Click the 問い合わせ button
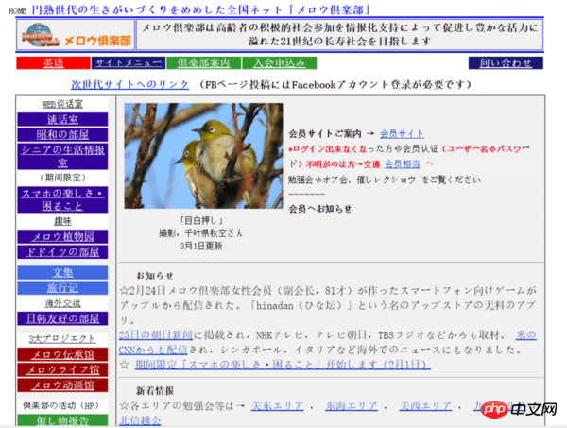The width and height of the screenshot is (567, 428). (506, 63)
